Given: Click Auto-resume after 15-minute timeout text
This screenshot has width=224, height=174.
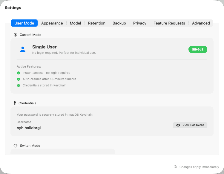Looking at the screenshot, I should [49, 79].
